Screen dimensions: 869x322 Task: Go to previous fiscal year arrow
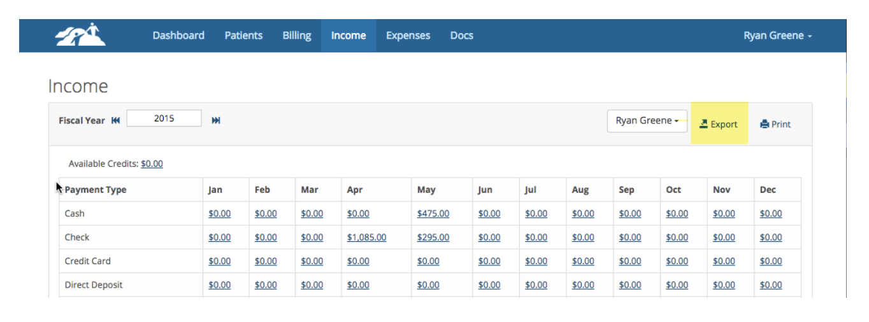115,120
